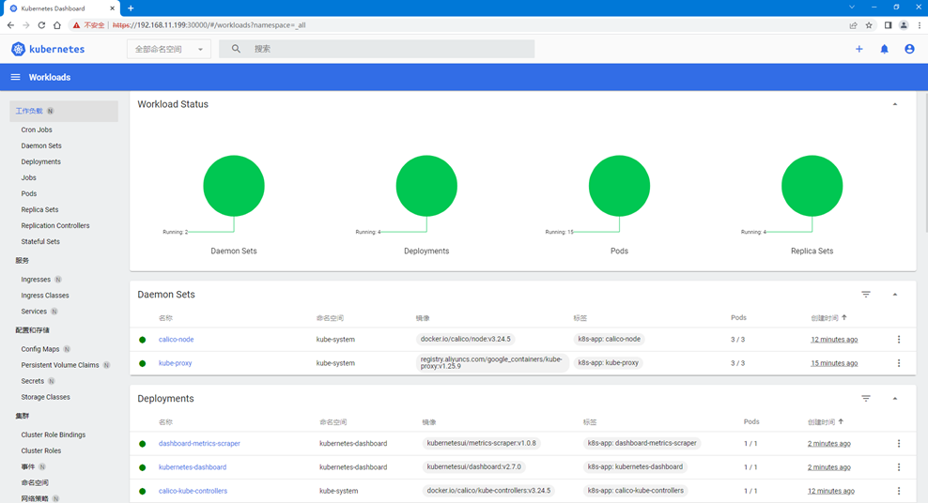928x503 pixels.
Task: Click the browser address bar URL
Action: [209, 24]
